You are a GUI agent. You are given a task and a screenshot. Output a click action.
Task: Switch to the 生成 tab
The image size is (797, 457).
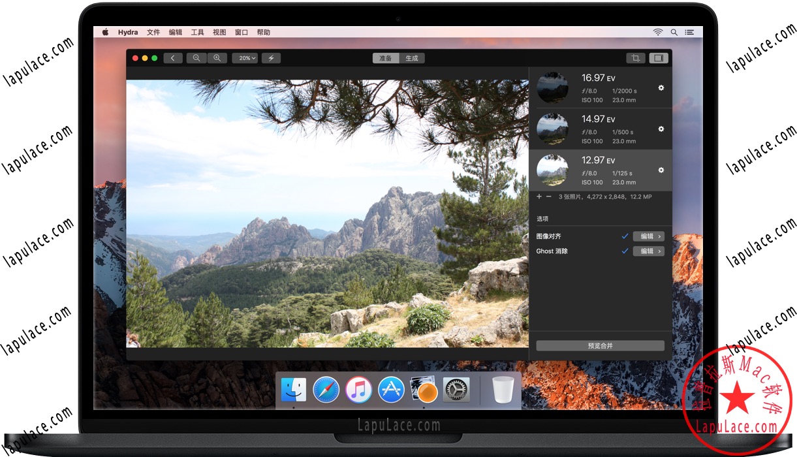pos(412,57)
